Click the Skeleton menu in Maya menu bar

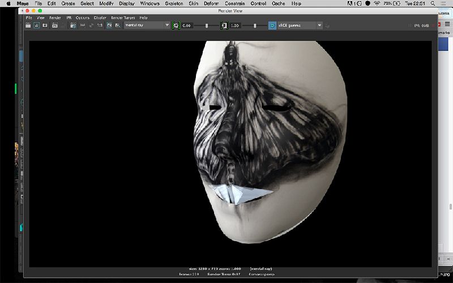174,3
